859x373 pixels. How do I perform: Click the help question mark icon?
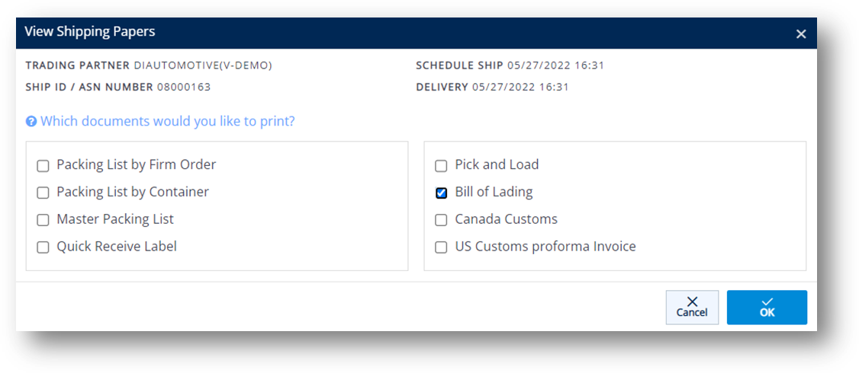click(x=31, y=122)
